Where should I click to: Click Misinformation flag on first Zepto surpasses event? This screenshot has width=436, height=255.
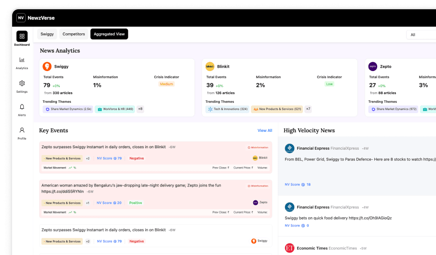[258, 148]
